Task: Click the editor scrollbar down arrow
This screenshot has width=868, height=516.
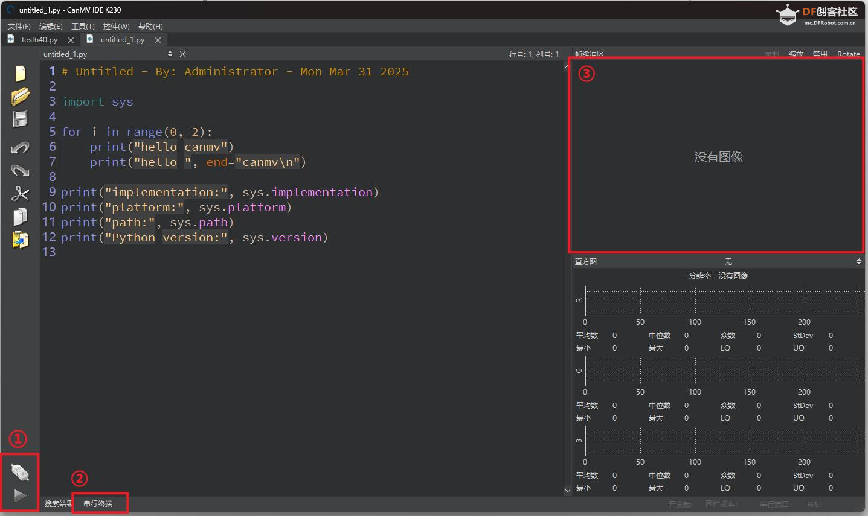Action: coord(567,491)
